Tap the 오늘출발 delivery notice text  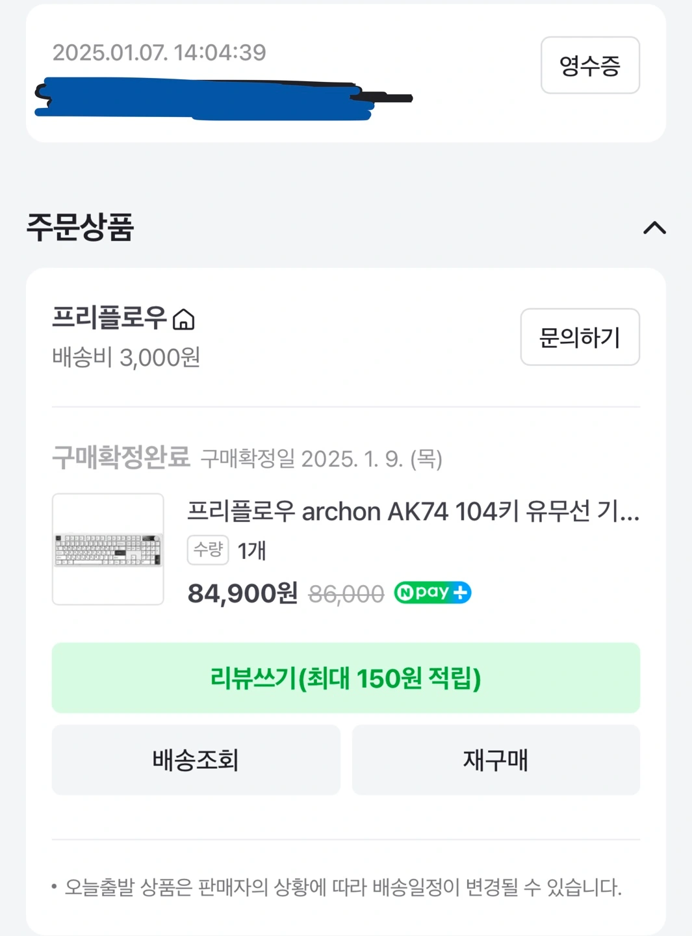(342, 887)
